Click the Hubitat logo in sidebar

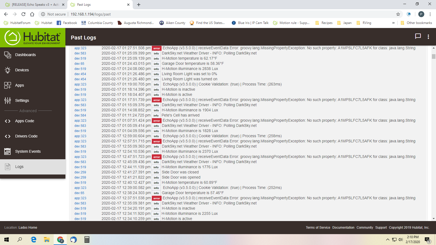click(x=33, y=38)
